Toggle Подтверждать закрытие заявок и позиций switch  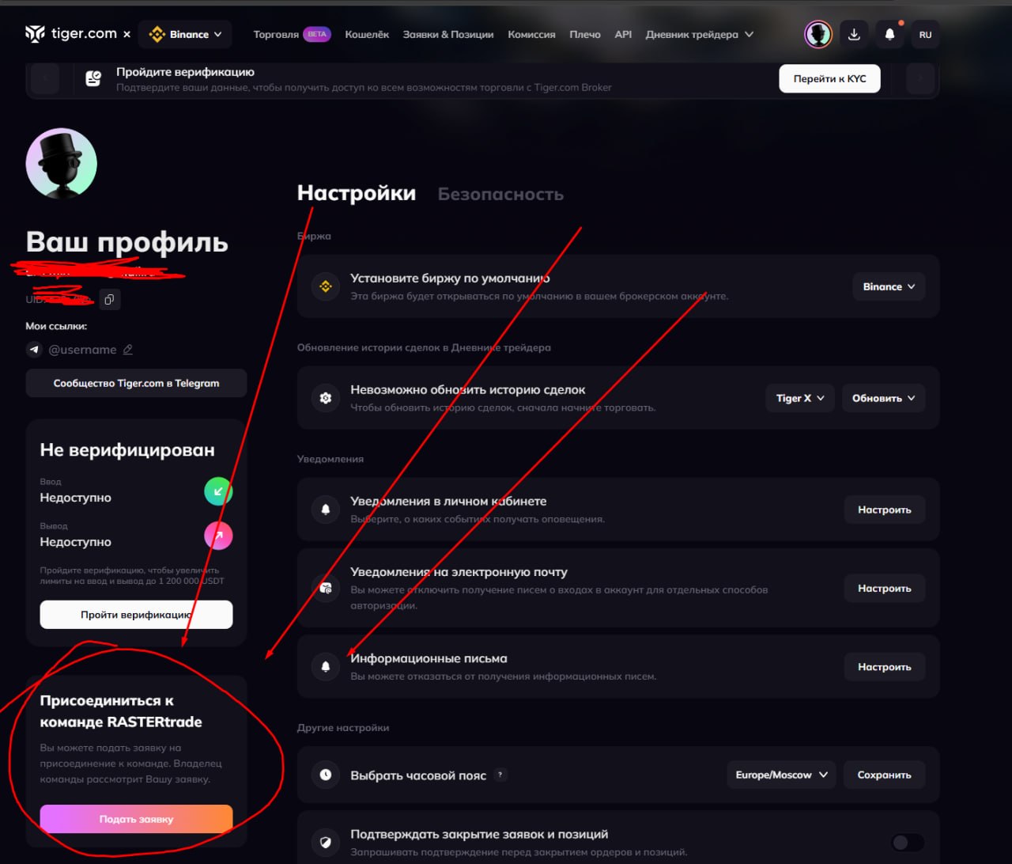coord(907,842)
